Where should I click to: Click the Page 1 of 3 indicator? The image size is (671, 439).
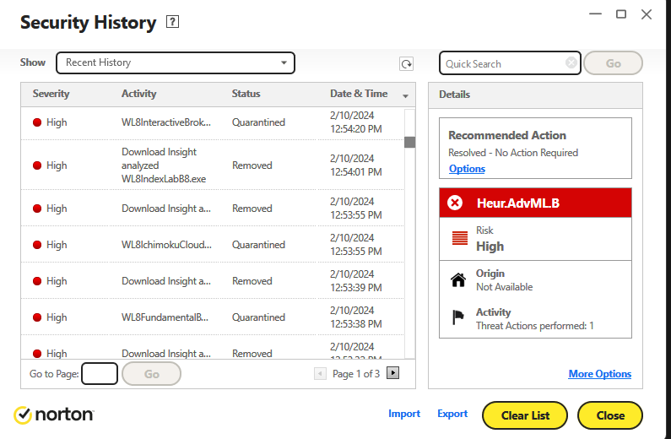[x=356, y=374]
